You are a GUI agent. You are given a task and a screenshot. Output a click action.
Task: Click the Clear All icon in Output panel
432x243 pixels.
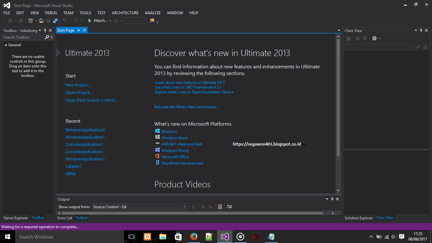tap(220, 207)
